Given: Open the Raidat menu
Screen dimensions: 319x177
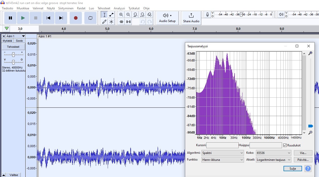Looking at the screenshot, I should (81, 8).
